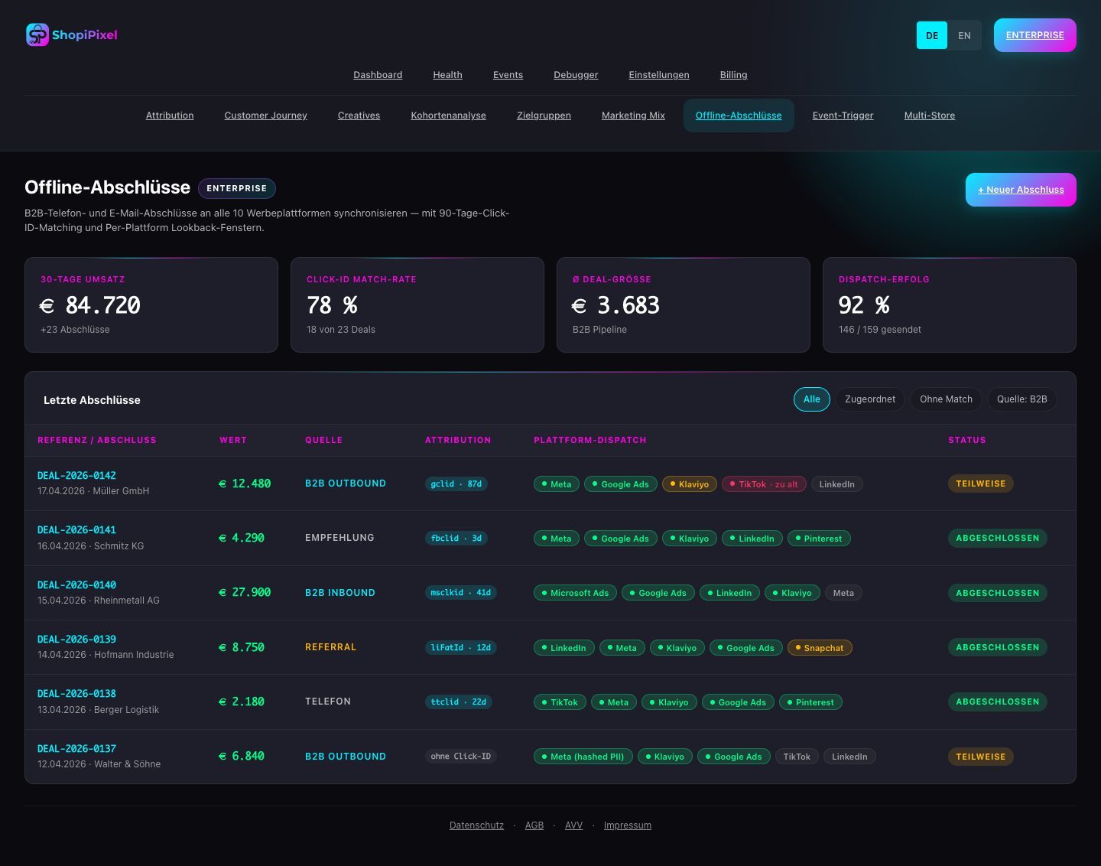Click the PLATTFORM-DISPATCH column header
1101x866 pixels.
[590, 440]
